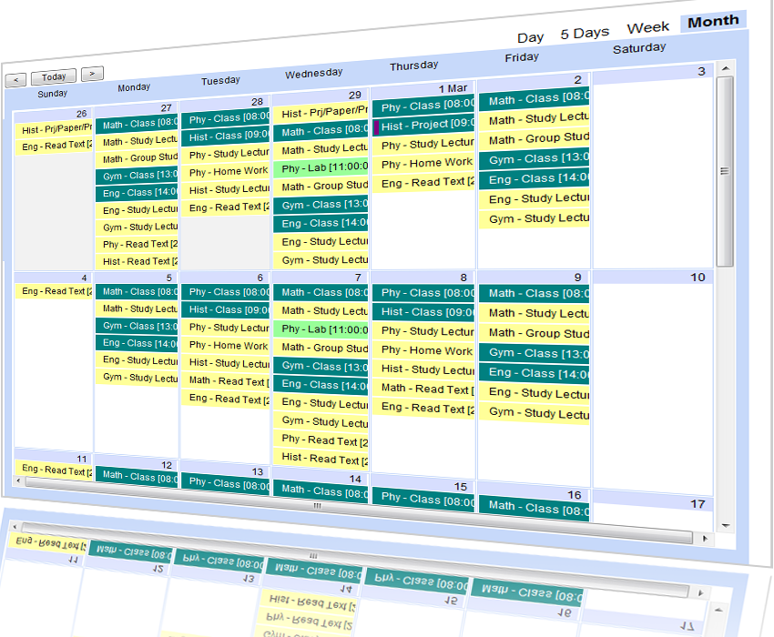Open Gym - Class event on Friday 2
This screenshot has height=637, width=774.
535,159
